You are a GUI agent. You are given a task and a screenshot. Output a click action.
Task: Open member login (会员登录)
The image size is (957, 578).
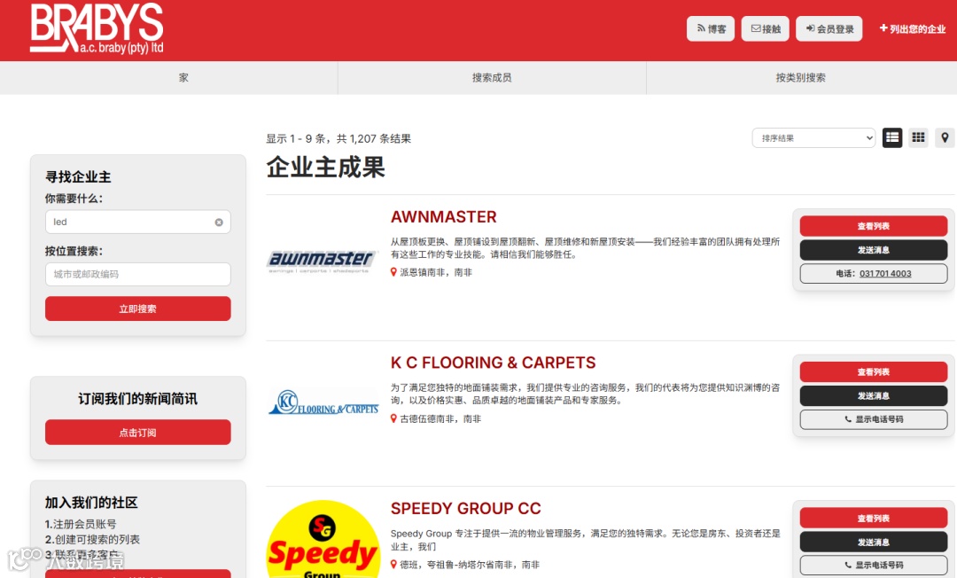829,28
